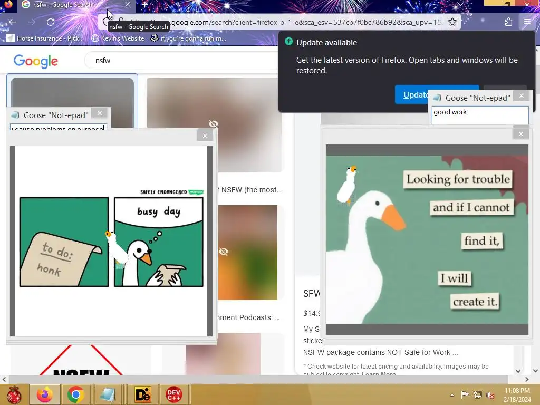Screen dimensions: 540x405
Task: Click the "NSFW (the most..." result caption
Action: 252,190
